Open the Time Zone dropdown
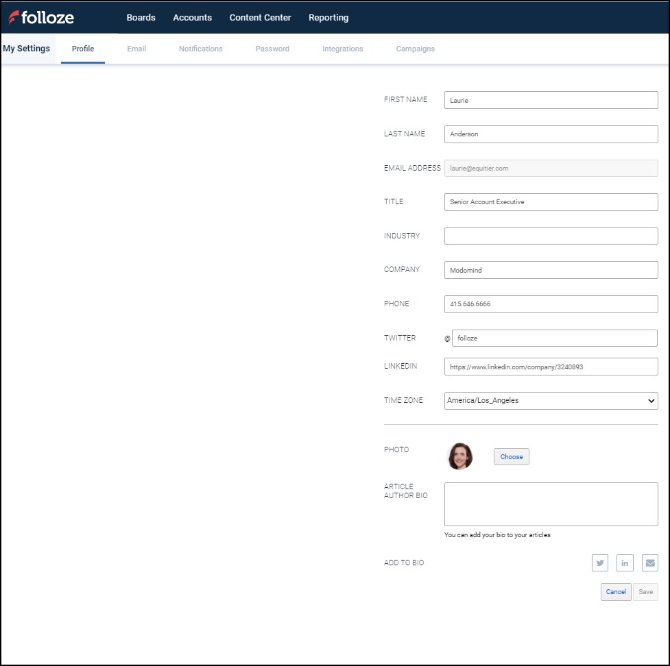 (551, 400)
